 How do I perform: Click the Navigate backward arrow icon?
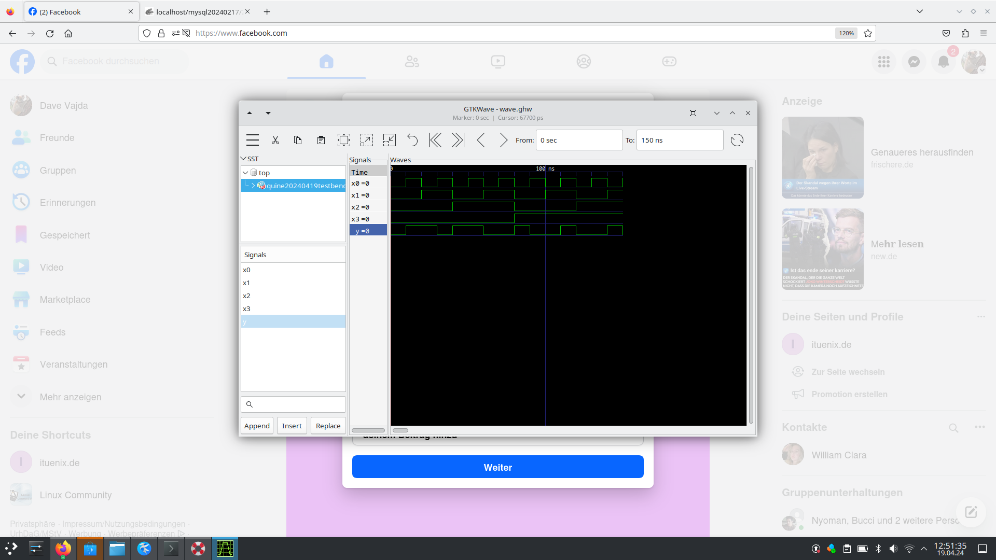pos(481,140)
